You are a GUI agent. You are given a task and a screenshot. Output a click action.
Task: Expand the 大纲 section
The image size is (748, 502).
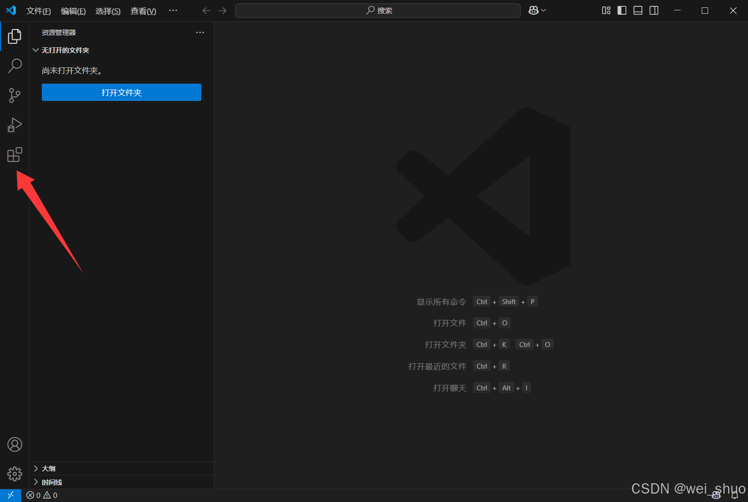(48, 469)
